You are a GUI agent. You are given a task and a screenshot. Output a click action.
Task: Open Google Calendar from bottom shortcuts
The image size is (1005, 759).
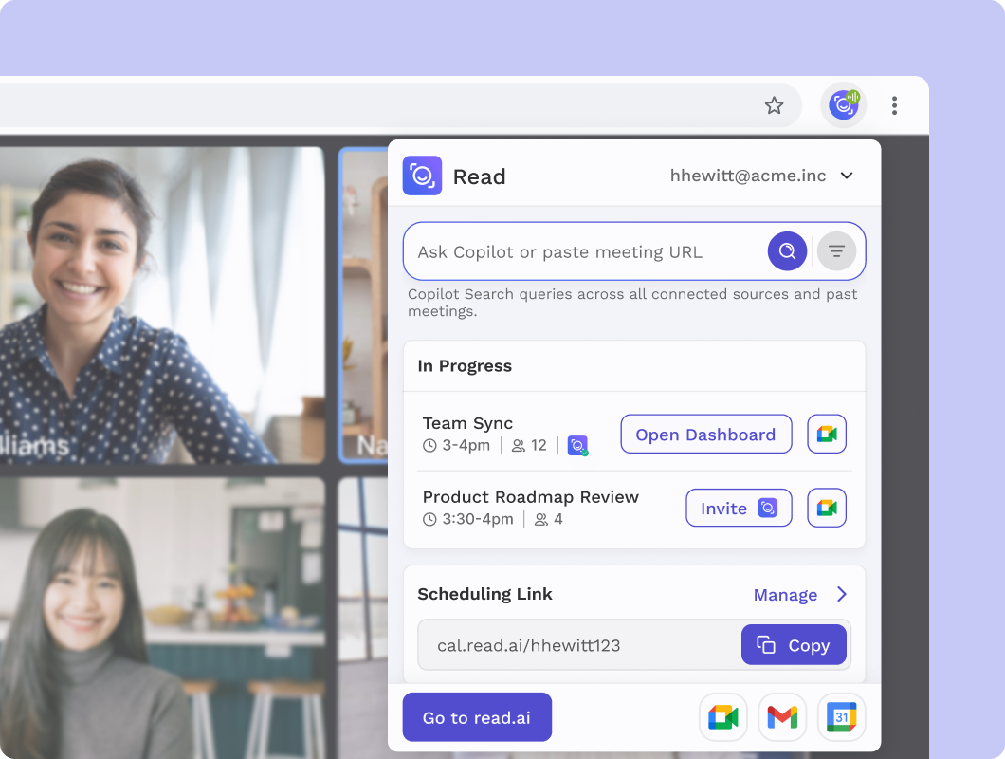[x=842, y=717]
